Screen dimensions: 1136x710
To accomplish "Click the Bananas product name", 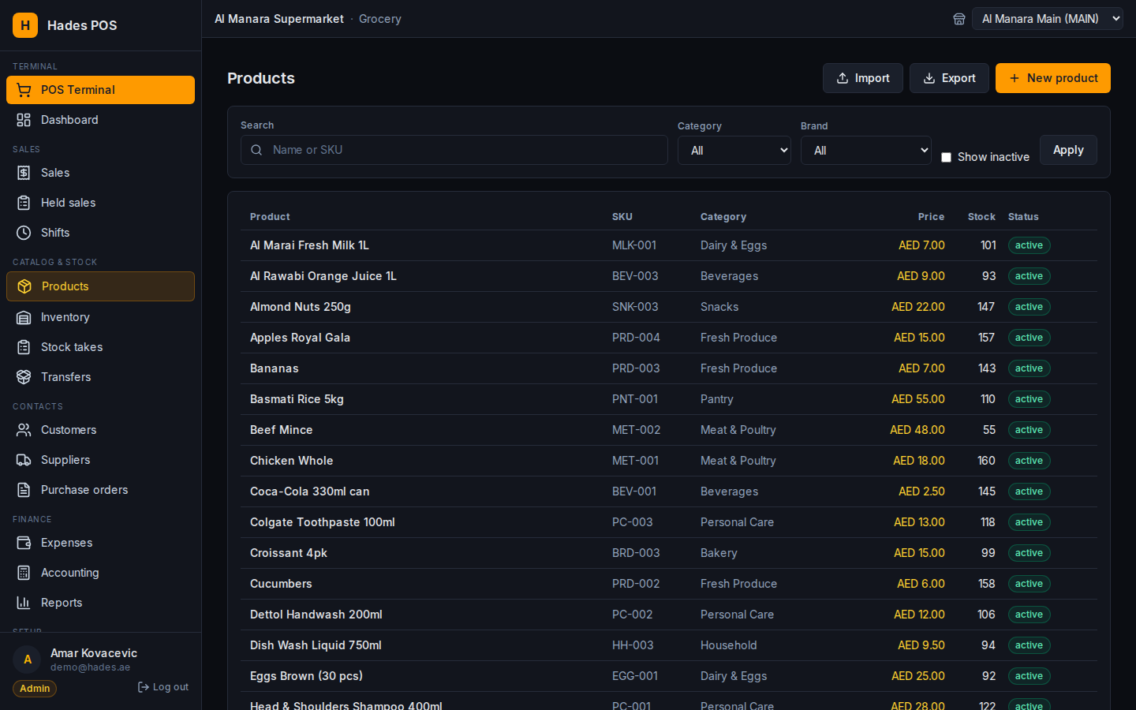I will coord(275,368).
